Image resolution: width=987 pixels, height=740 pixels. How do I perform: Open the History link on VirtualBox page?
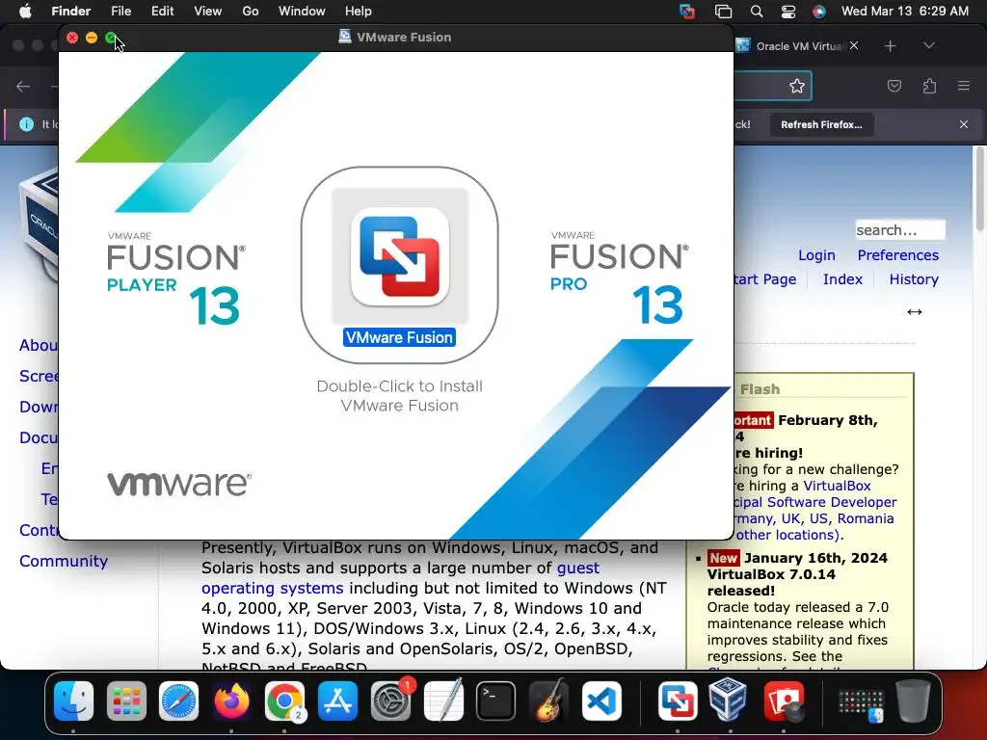pos(914,278)
